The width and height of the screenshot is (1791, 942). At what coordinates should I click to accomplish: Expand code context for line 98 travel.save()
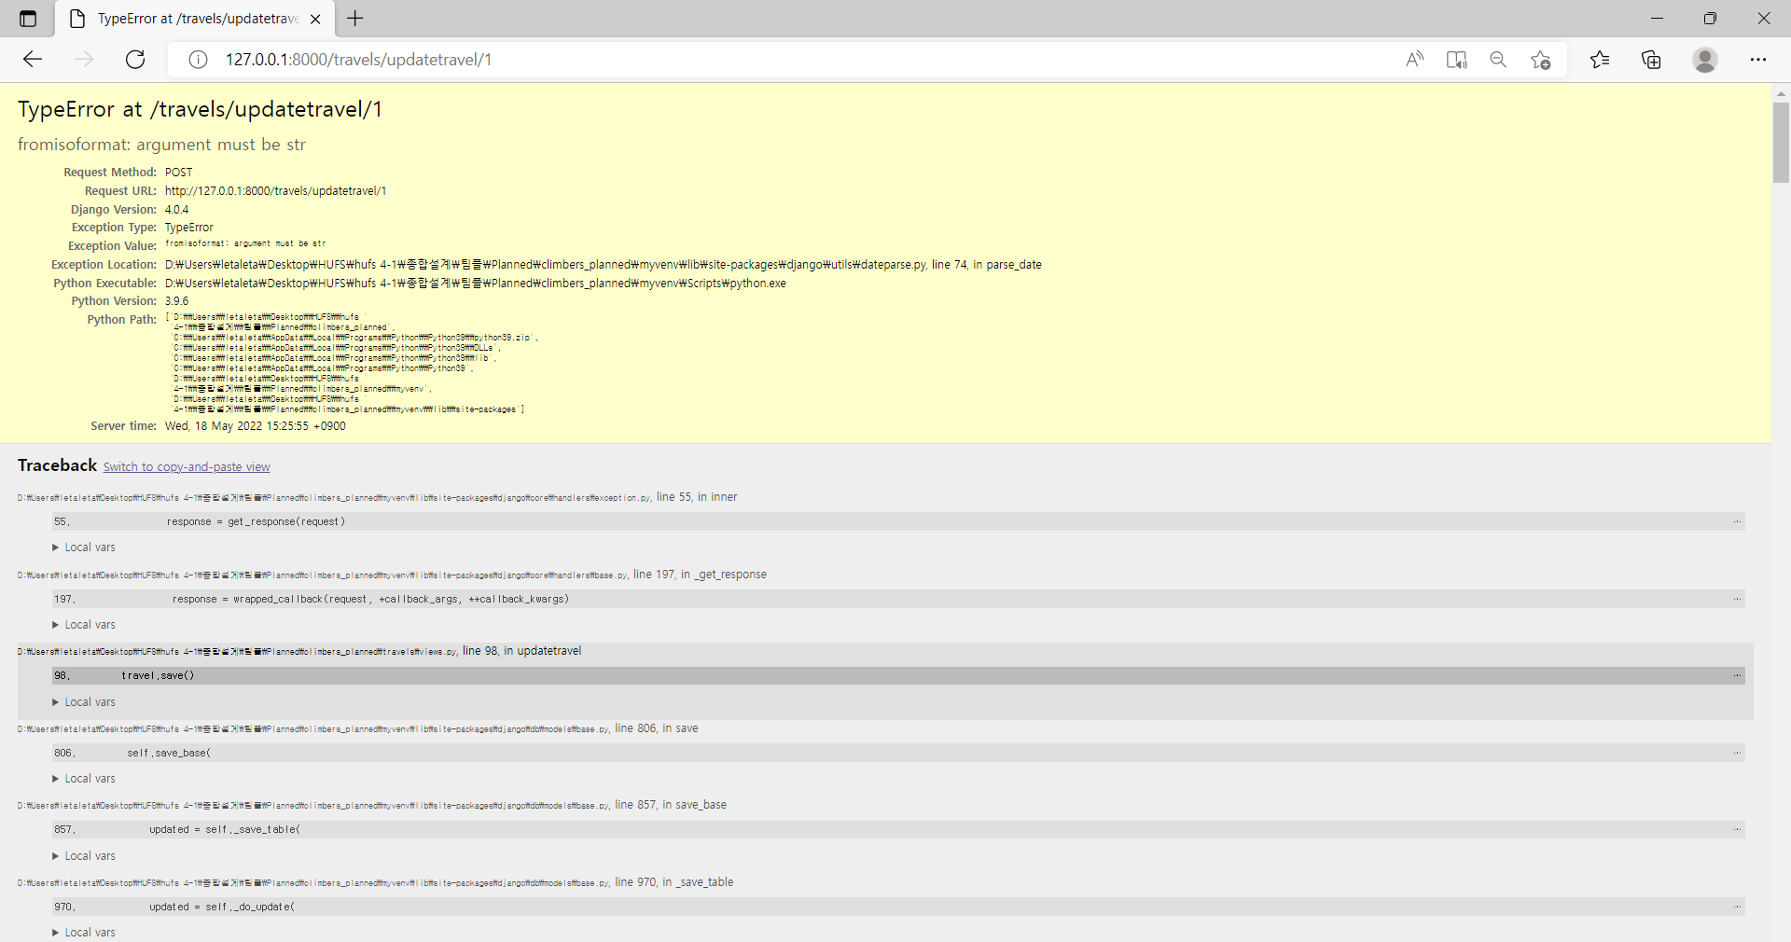pos(898,675)
